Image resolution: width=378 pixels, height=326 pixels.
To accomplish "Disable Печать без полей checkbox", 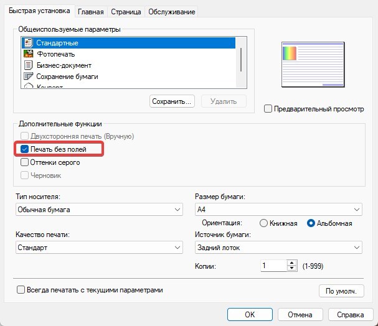I will click(x=24, y=149).
